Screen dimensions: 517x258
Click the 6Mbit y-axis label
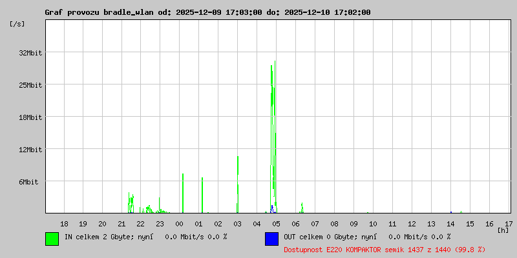pos(28,182)
